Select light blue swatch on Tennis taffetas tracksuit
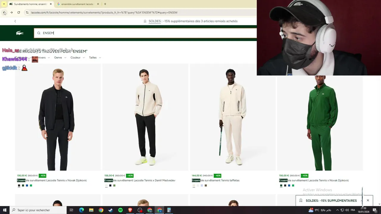Image resolution: width=381 pixels, height=214 pixels. pos(202,185)
